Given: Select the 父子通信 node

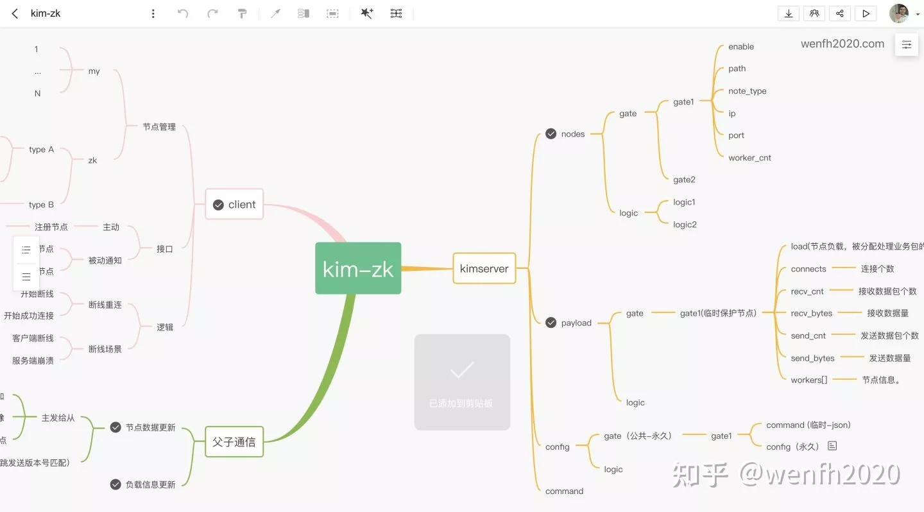Looking at the screenshot, I should [234, 442].
